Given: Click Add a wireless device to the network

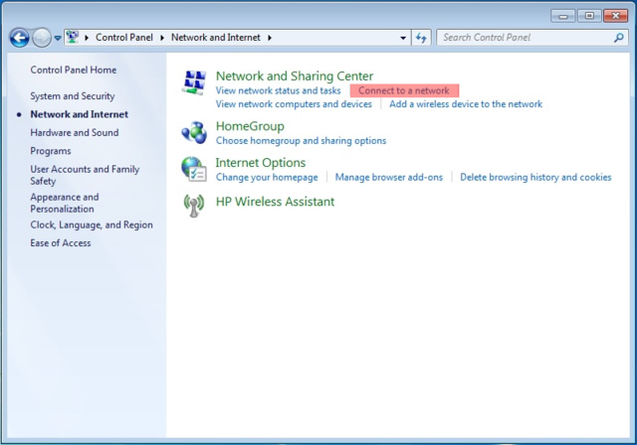Looking at the screenshot, I should [466, 104].
